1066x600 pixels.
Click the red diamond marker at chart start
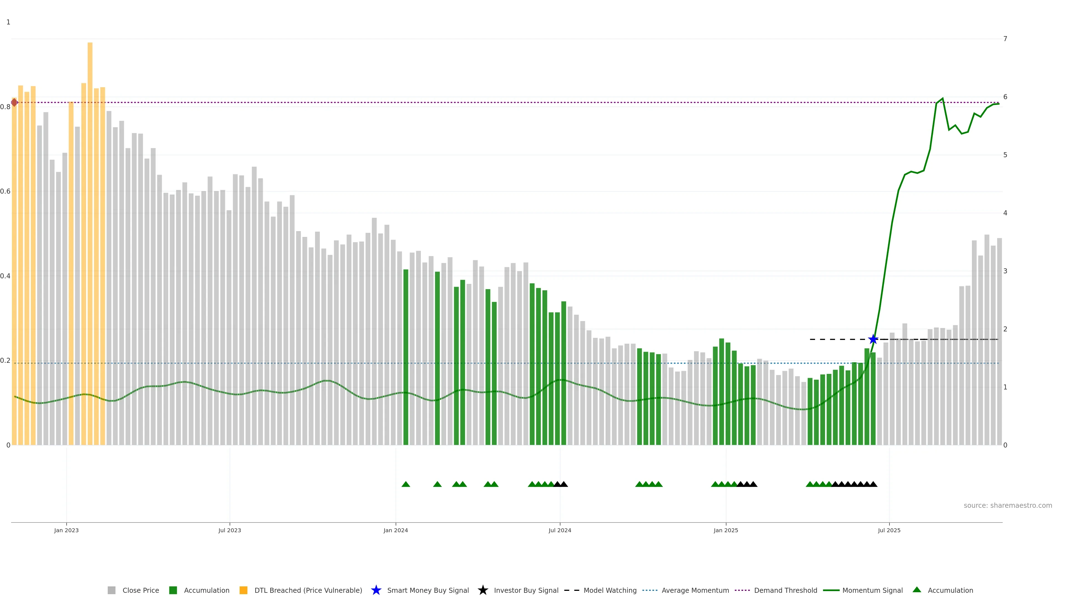point(14,102)
